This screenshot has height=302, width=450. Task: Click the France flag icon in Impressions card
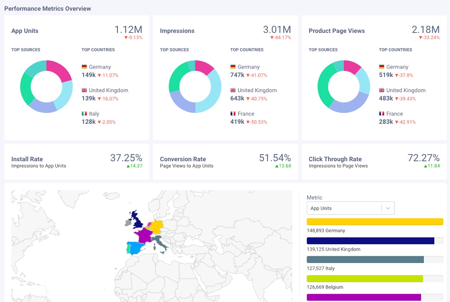(233, 114)
